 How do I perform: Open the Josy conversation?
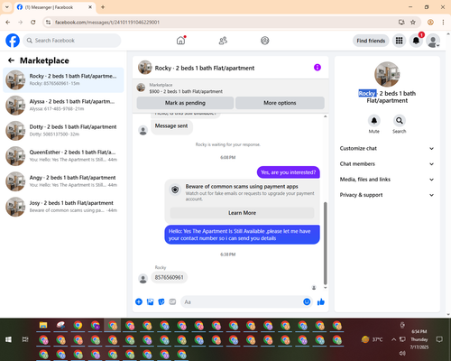pos(63,207)
